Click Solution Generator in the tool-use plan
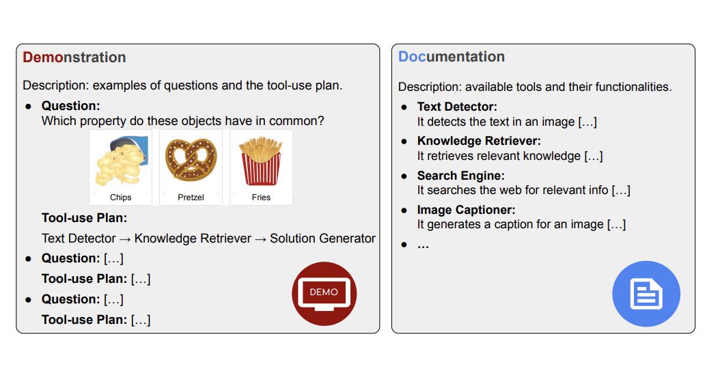The height and width of the screenshot is (369, 705). pyautogui.click(x=322, y=238)
